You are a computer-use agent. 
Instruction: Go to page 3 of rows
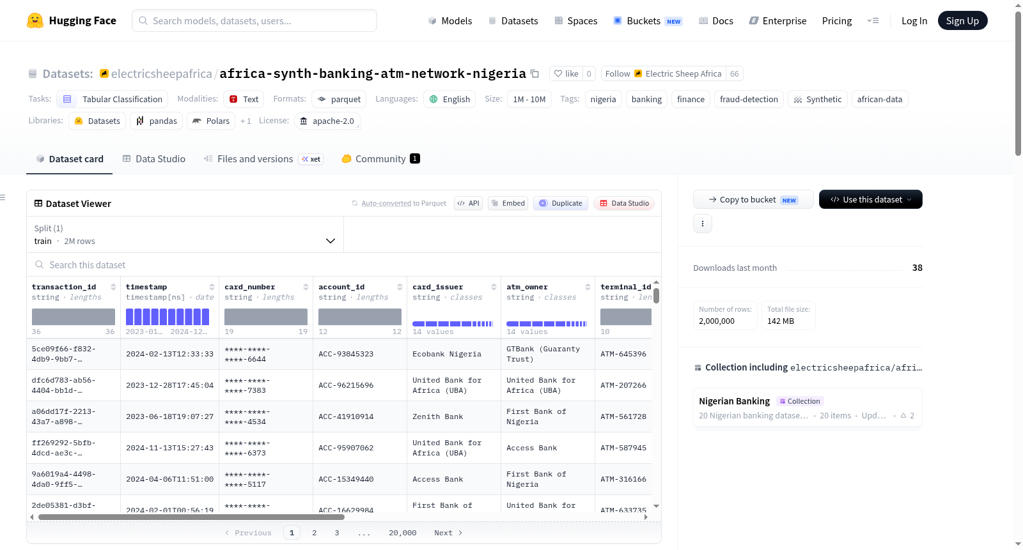point(337,533)
